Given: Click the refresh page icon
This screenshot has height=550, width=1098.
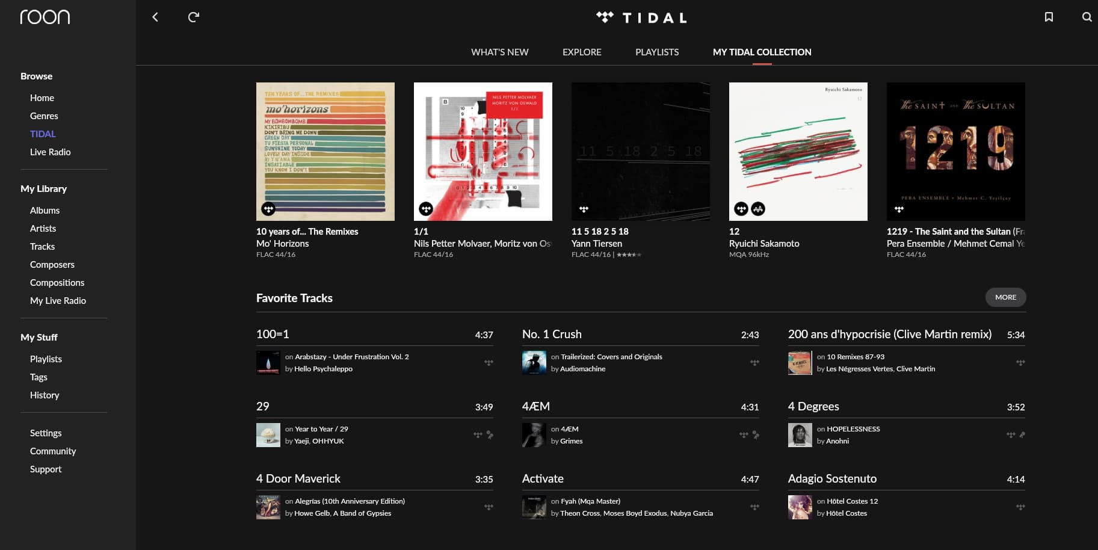Looking at the screenshot, I should (x=193, y=17).
